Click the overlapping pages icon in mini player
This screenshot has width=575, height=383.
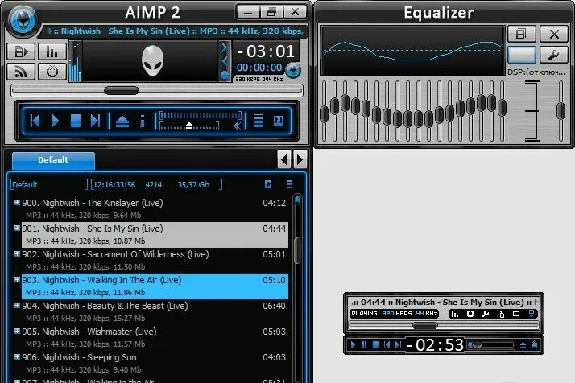pos(501,314)
